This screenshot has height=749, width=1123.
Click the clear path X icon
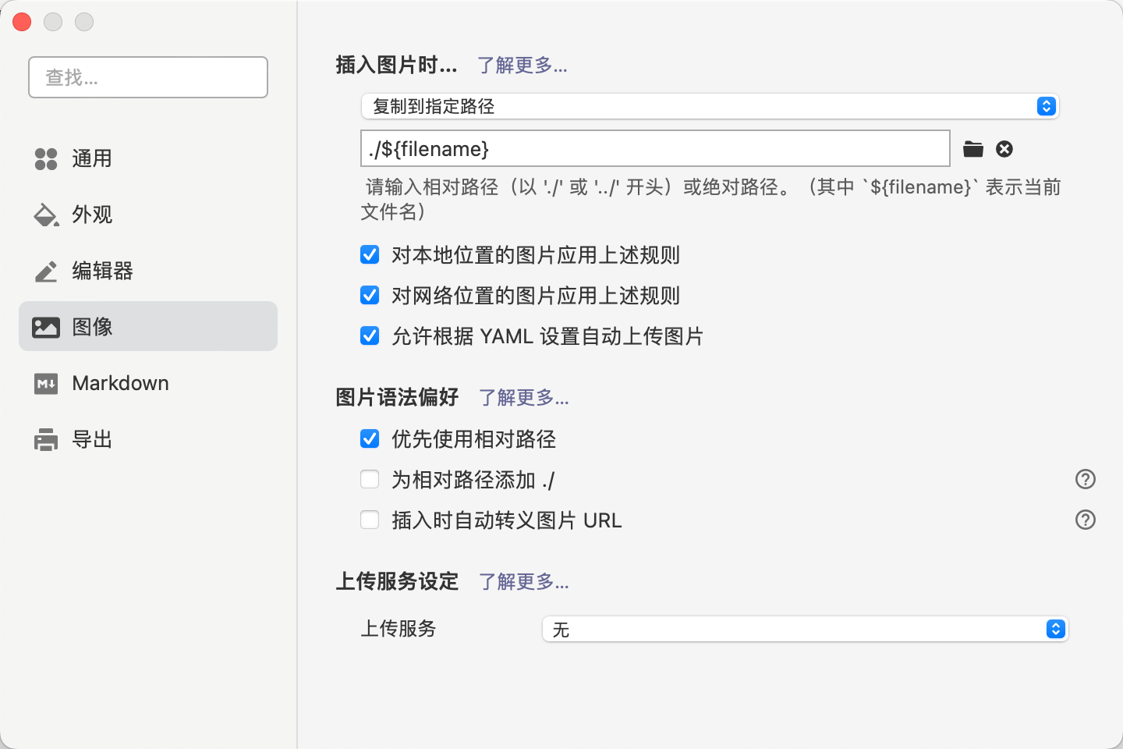click(x=1004, y=149)
